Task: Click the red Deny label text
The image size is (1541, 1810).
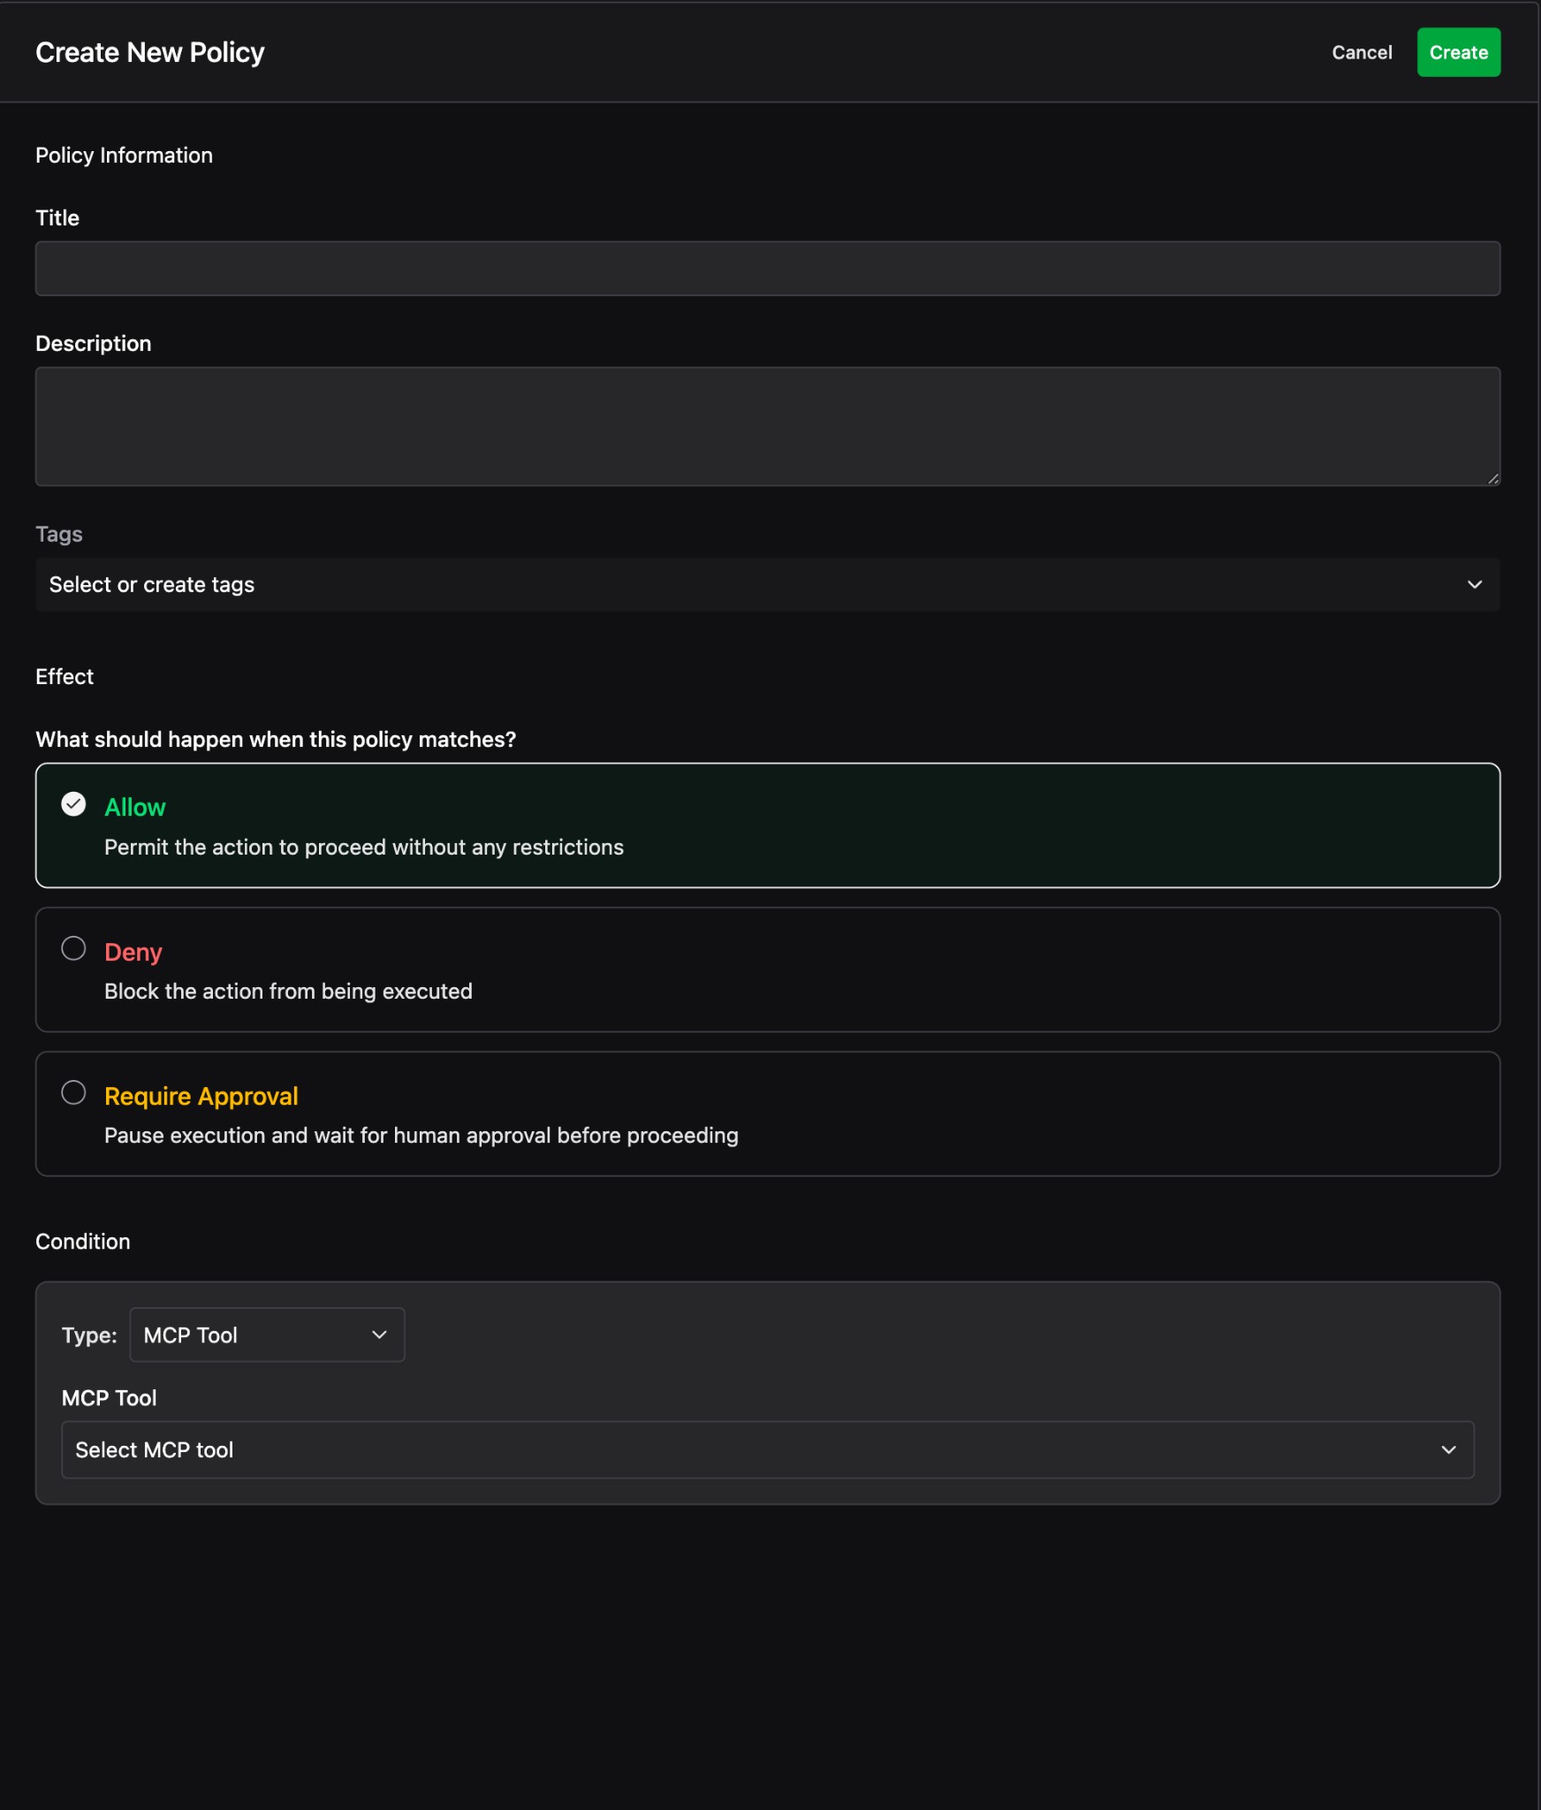Action: pos(133,952)
